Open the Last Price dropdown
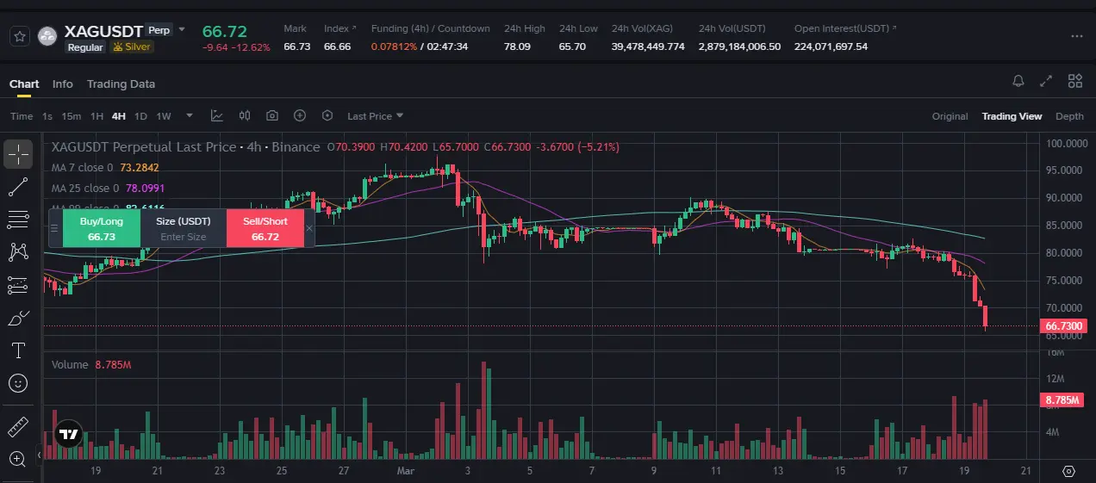 (375, 115)
